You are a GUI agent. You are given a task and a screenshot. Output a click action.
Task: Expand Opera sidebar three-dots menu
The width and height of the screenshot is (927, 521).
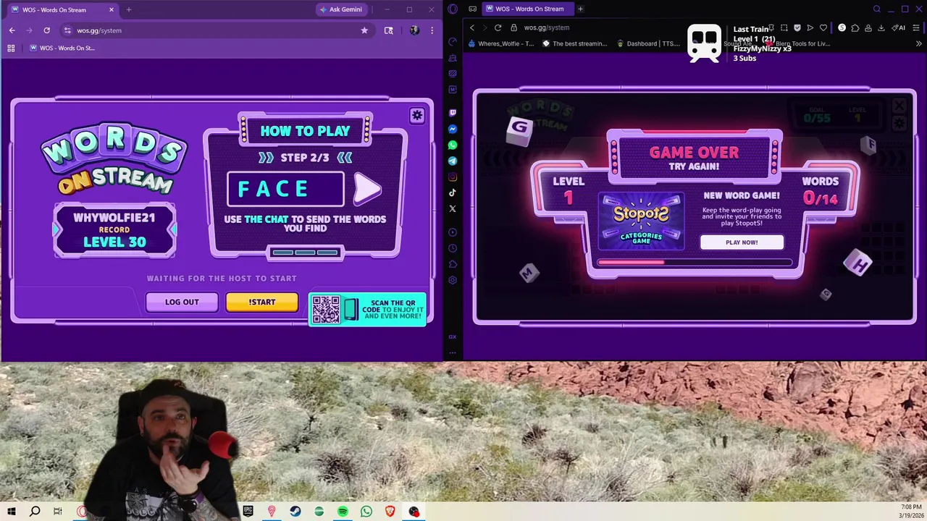453,353
